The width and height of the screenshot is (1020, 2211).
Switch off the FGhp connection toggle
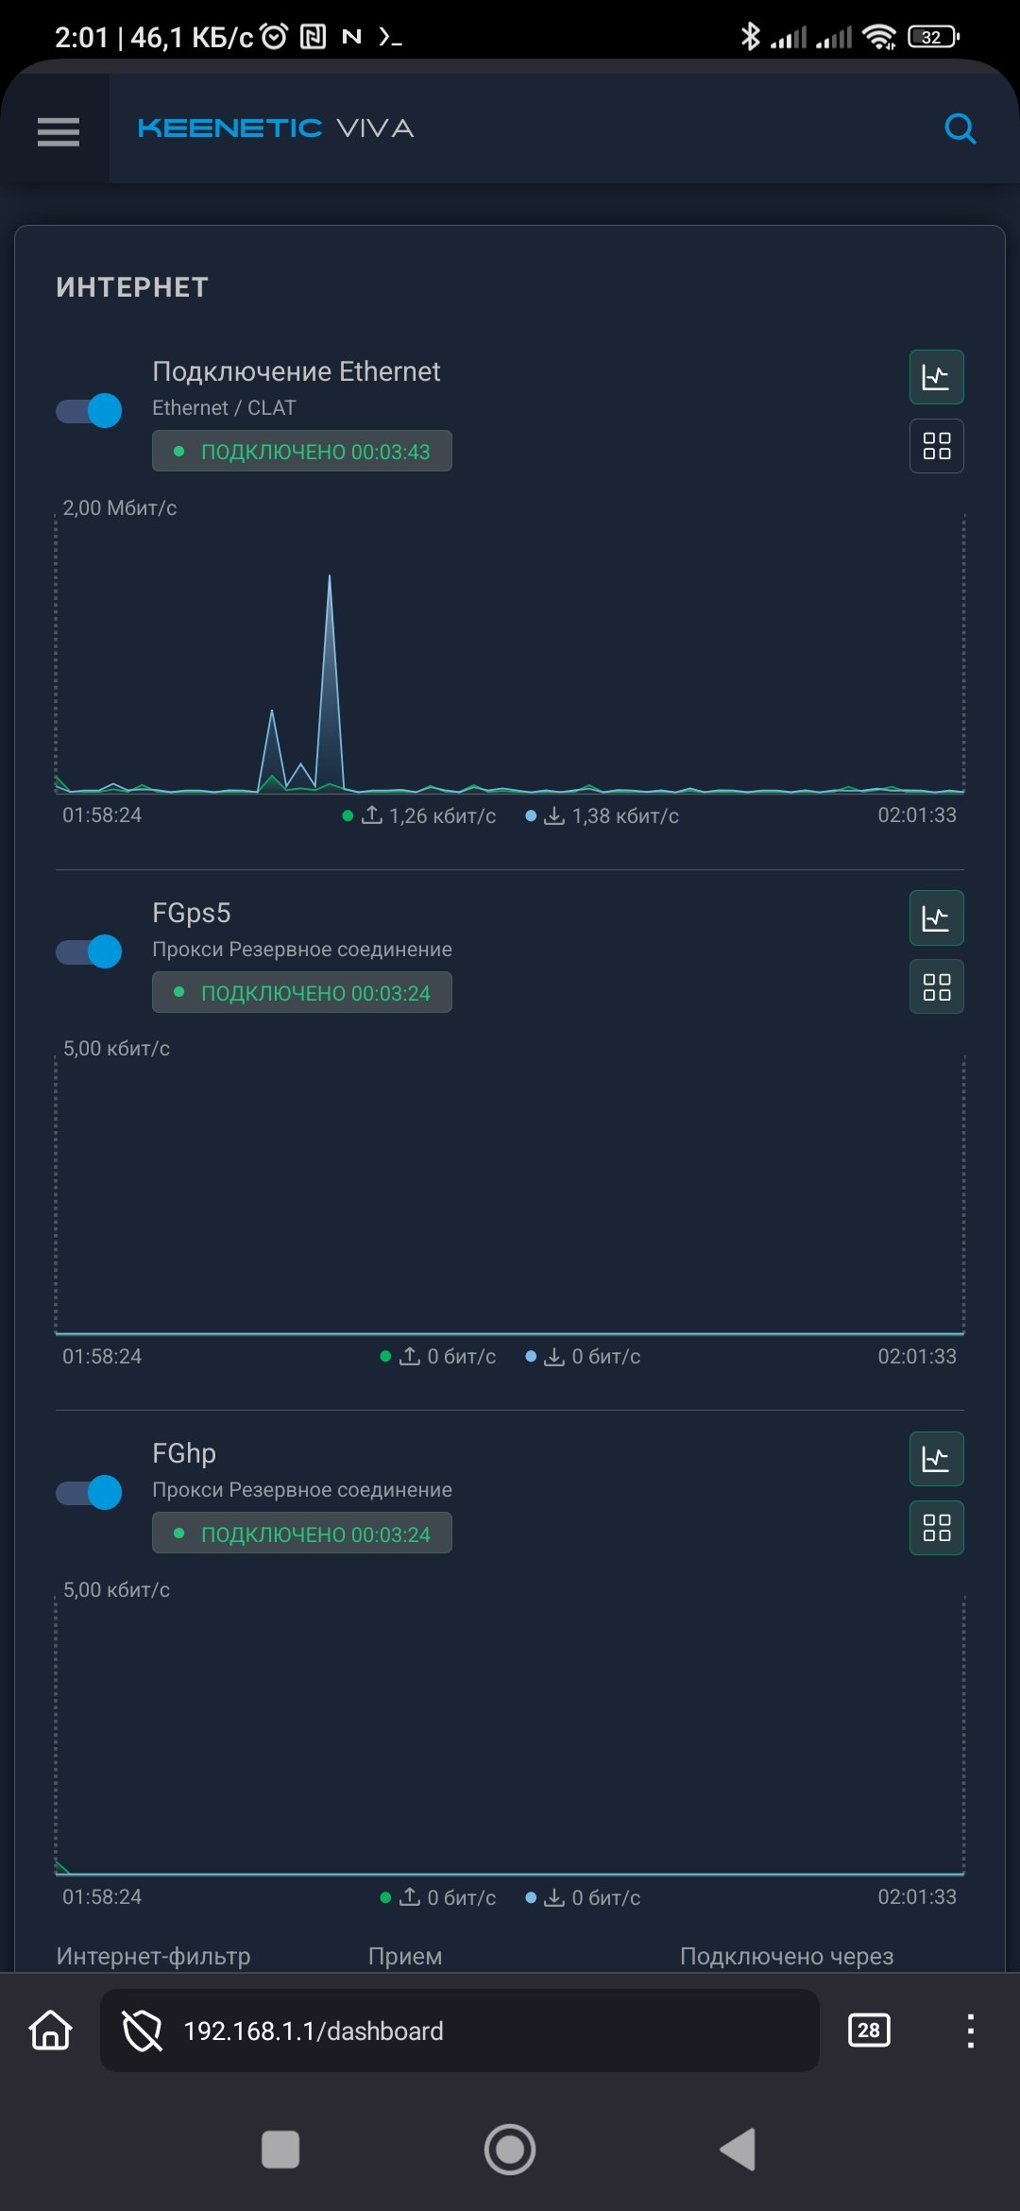tap(89, 1492)
